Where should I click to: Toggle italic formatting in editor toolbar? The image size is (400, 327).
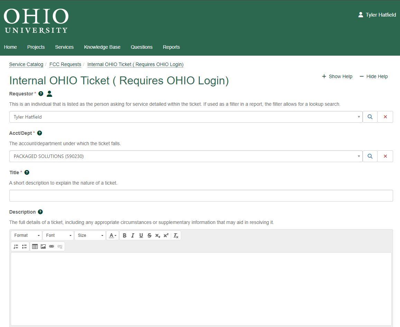133,235
